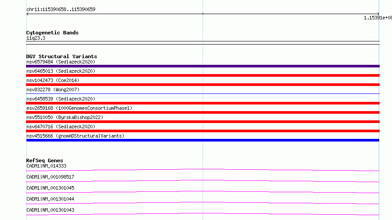Click the center tick on coordinate ruler

tap(203, 14)
